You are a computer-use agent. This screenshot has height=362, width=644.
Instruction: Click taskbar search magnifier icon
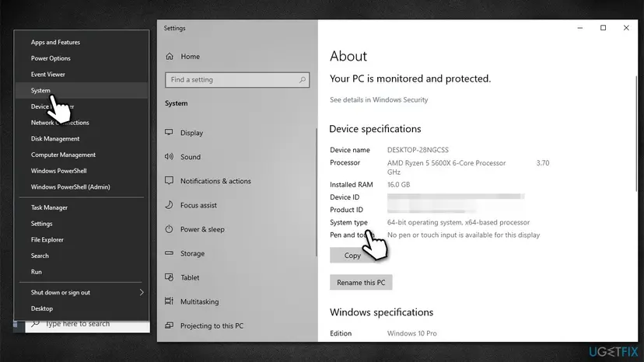tap(36, 324)
